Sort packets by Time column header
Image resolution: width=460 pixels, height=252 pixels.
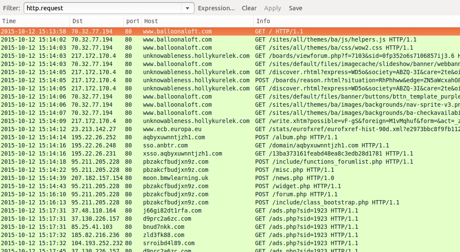point(34,21)
